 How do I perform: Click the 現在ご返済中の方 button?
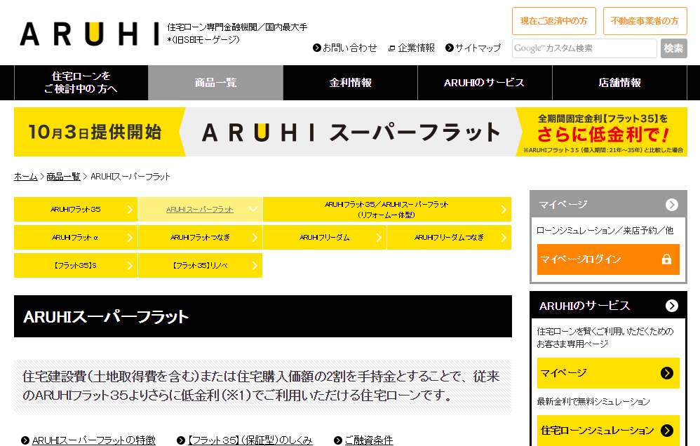click(x=553, y=21)
